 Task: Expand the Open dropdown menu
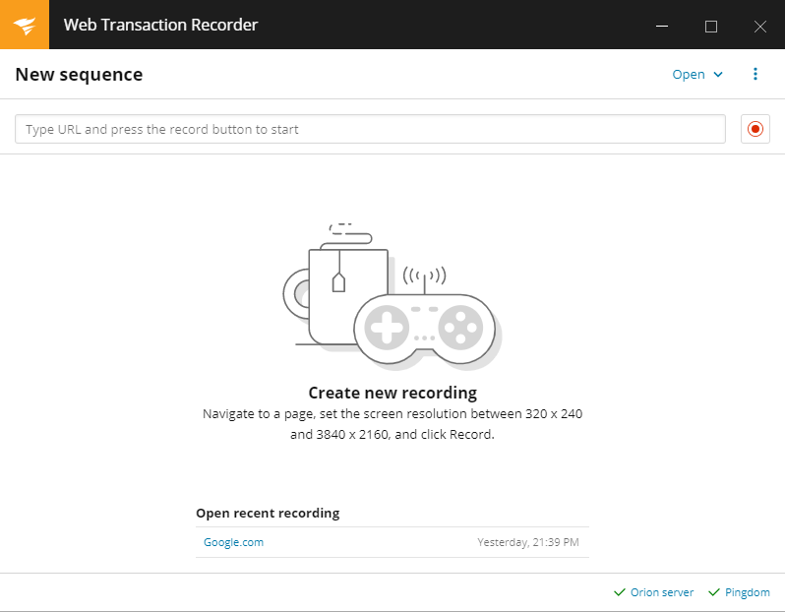tap(689, 75)
